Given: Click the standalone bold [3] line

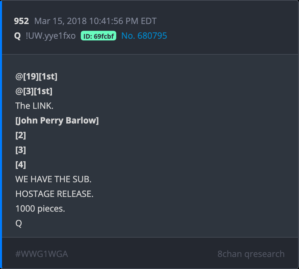Looking at the screenshot, I should pos(21,150).
